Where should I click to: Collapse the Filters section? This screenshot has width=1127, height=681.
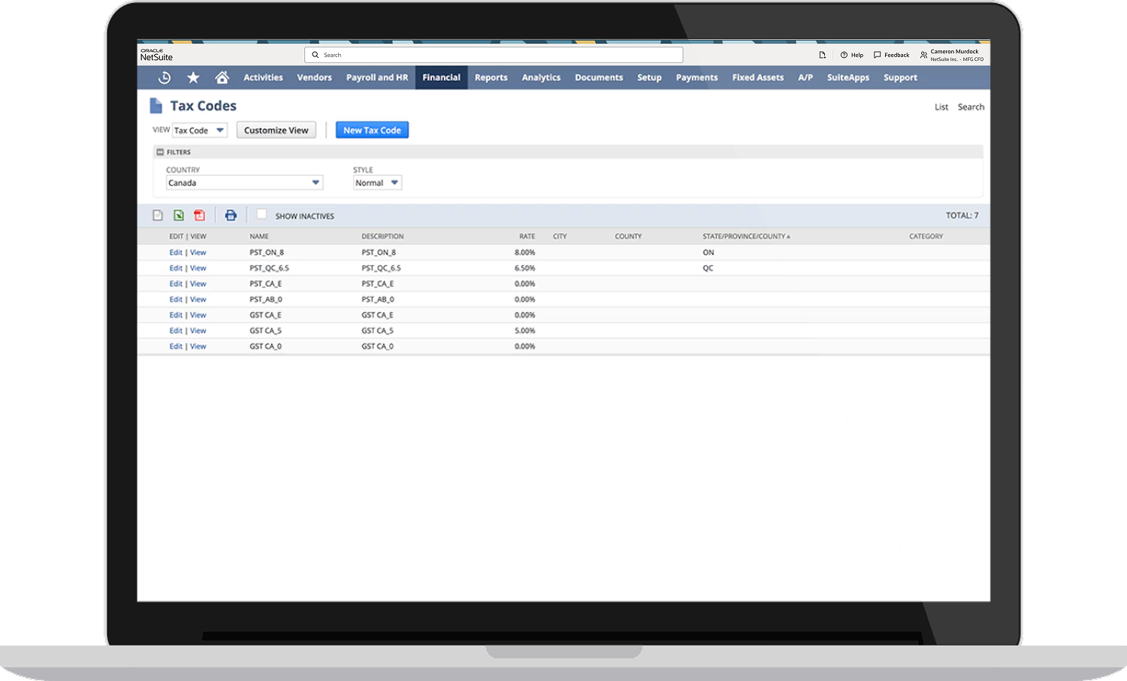(x=160, y=152)
